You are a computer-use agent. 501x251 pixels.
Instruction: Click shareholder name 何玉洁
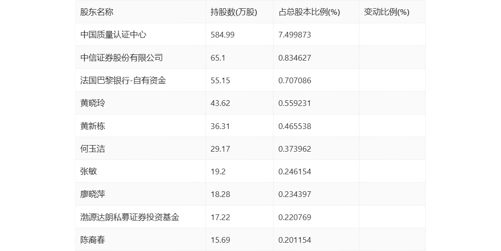(x=93, y=149)
